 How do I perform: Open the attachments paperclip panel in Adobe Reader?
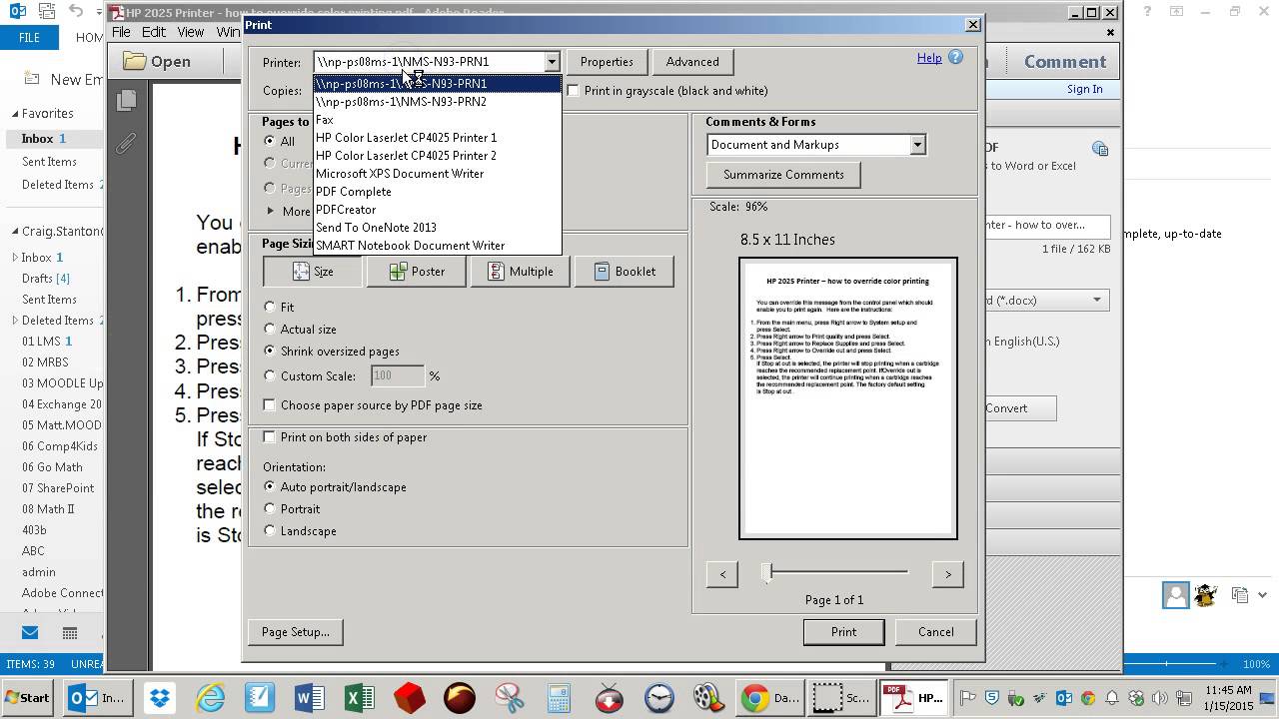126,144
